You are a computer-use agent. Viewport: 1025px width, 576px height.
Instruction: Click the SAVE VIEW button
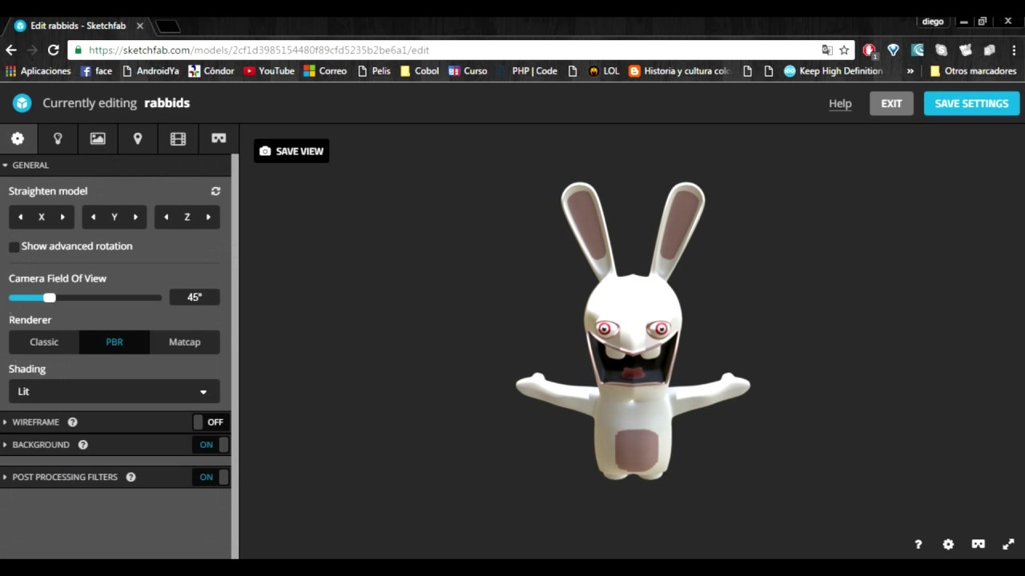pyautogui.click(x=291, y=151)
